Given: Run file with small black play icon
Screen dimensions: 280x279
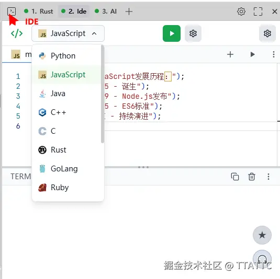Looking at the screenshot, I should [252, 54].
